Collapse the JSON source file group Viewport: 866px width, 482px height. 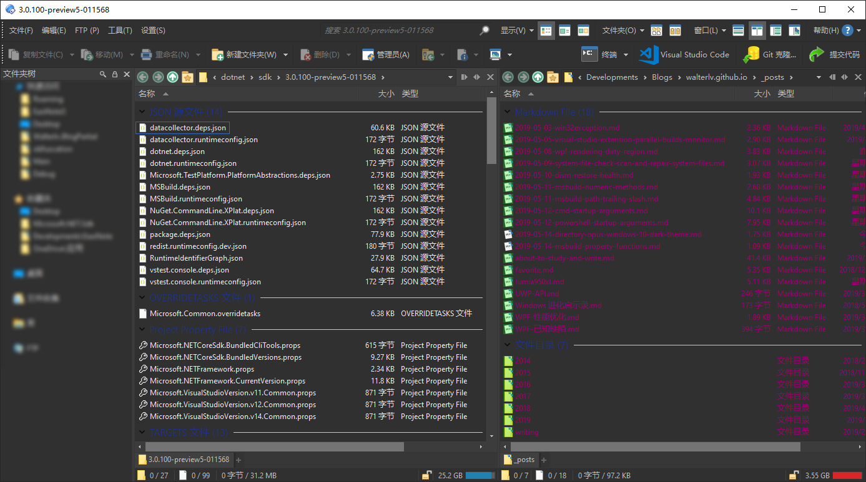coord(141,112)
